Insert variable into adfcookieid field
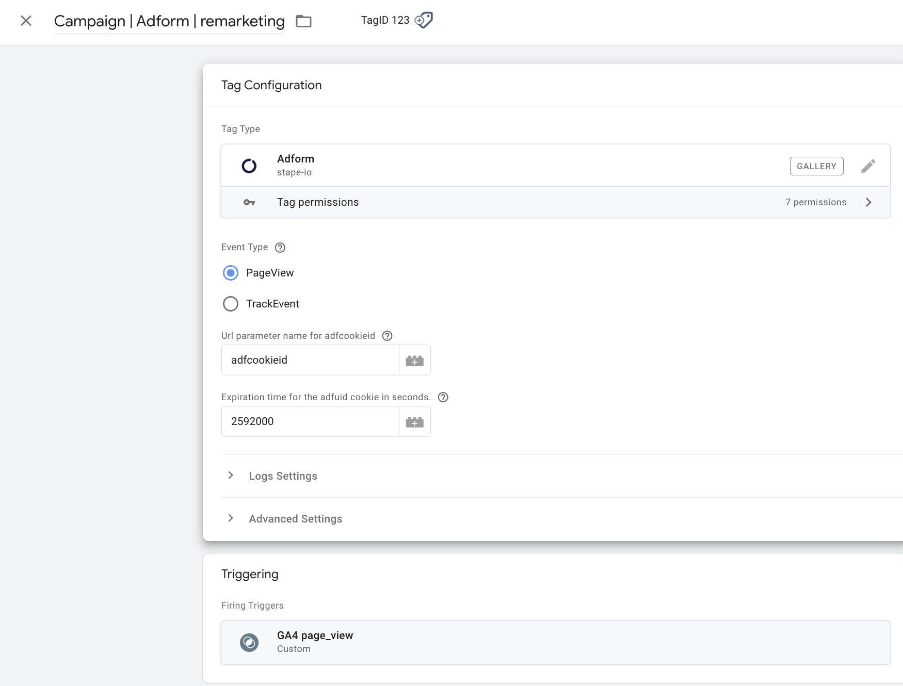The height and width of the screenshot is (686, 903). (x=415, y=360)
